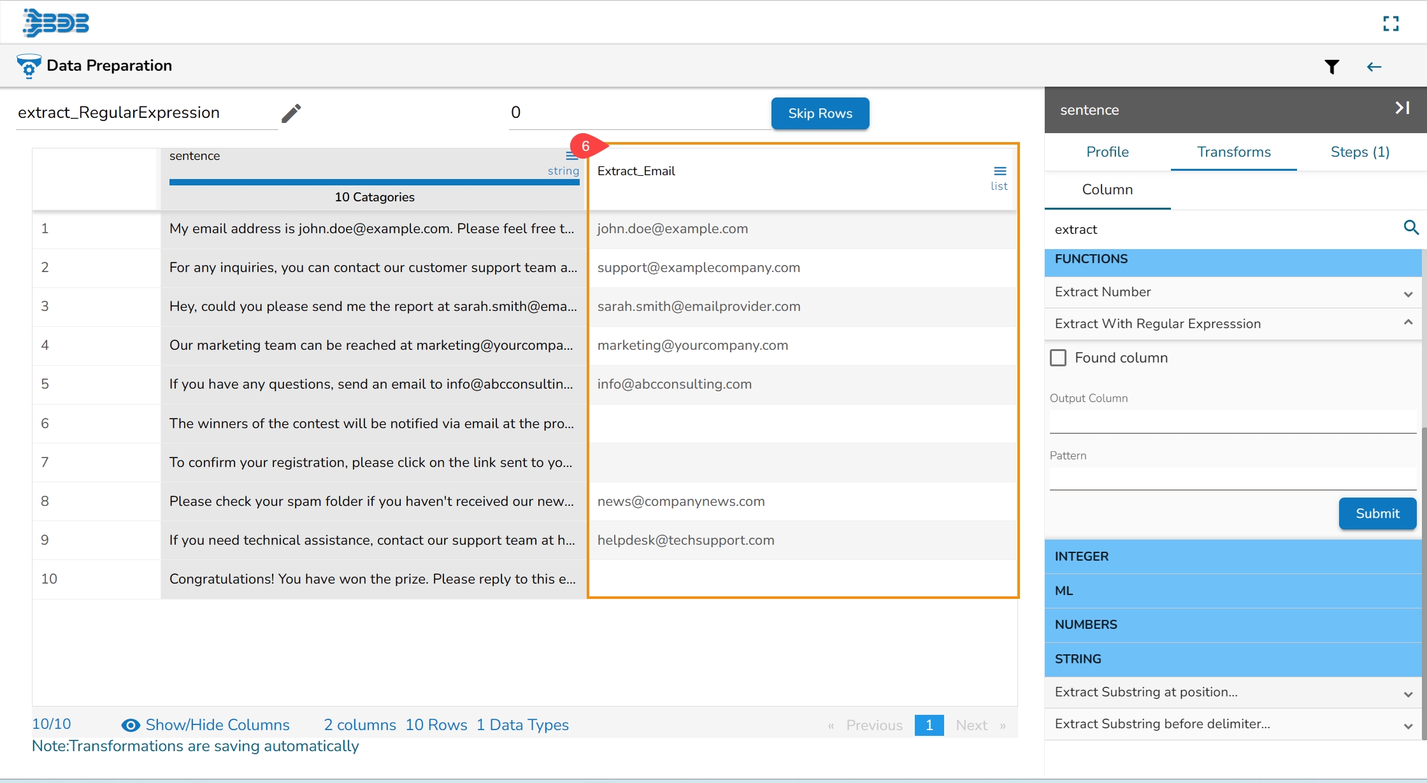Open the Steps (1) tab

coord(1359,152)
